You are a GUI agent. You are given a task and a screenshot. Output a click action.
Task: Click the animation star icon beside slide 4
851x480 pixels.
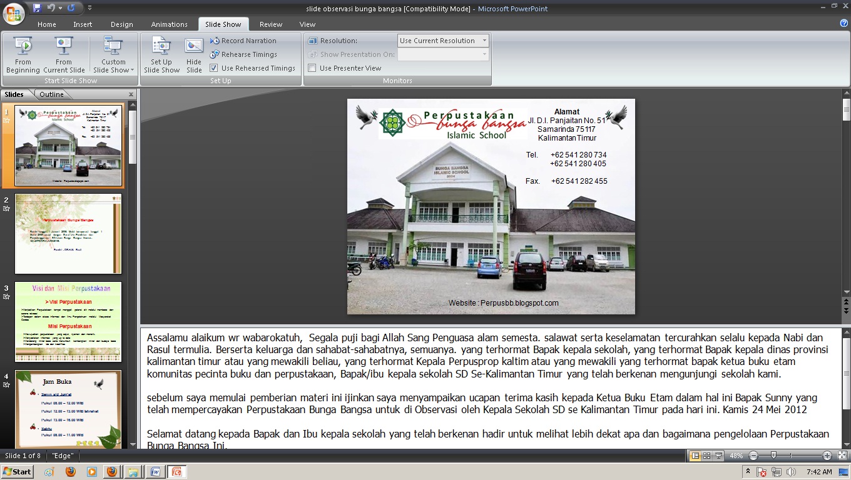pos(7,384)
